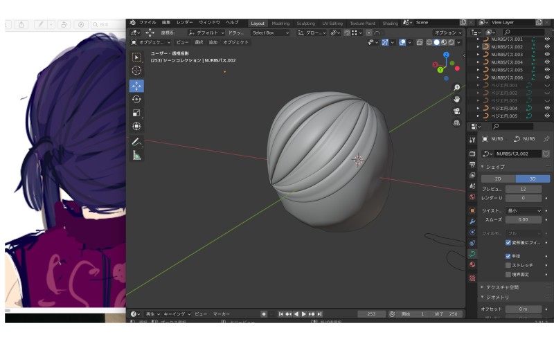Click the viewport zoom magnifier icon

point(456,88)
